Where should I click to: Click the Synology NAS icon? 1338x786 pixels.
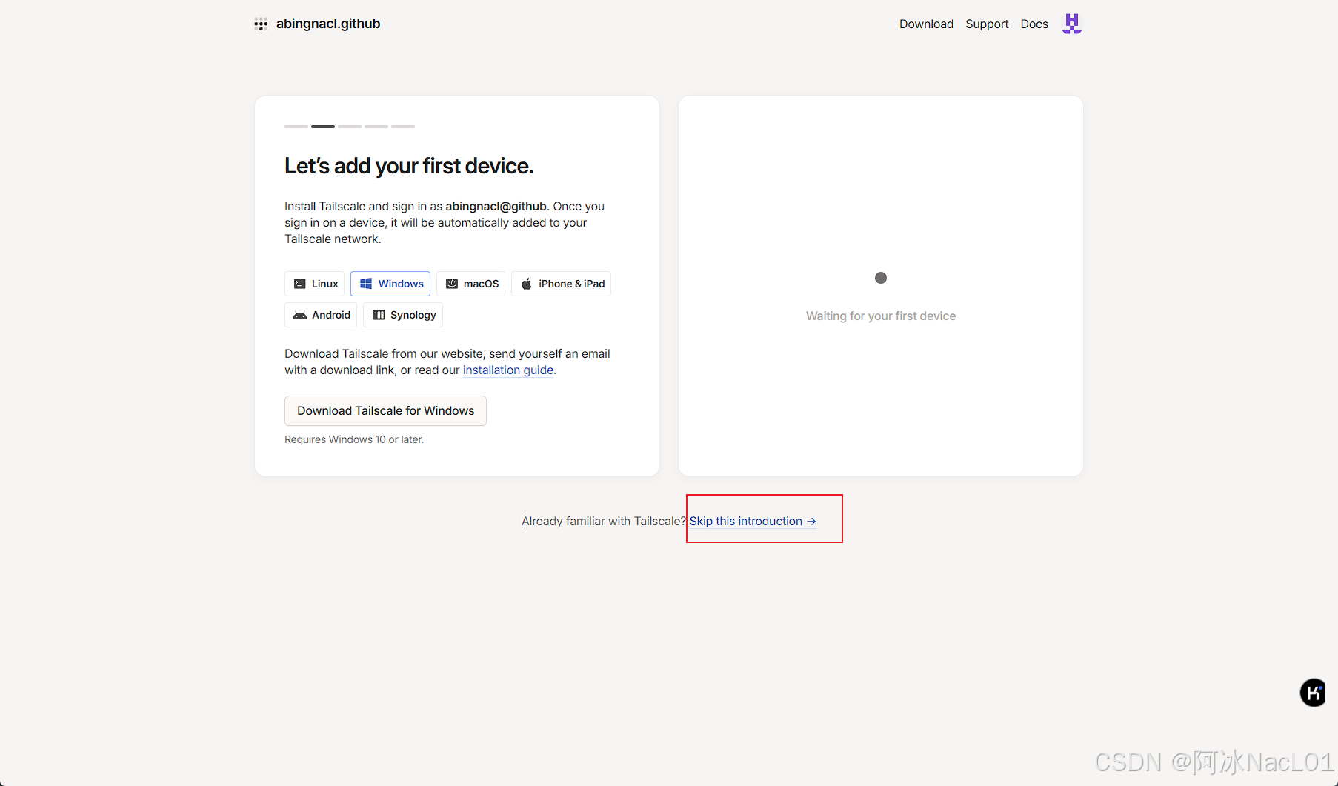379,315
